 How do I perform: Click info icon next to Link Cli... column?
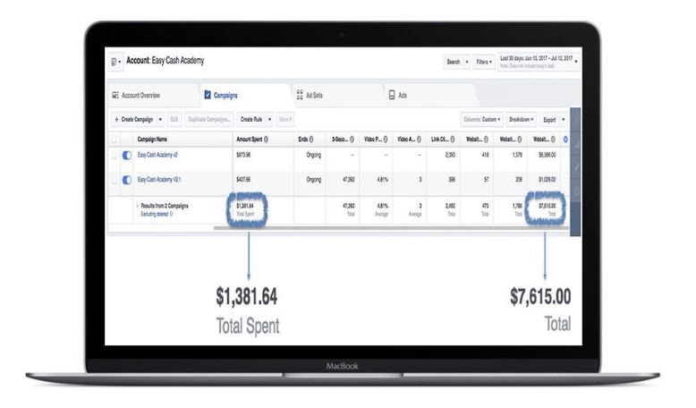[453, 140]
